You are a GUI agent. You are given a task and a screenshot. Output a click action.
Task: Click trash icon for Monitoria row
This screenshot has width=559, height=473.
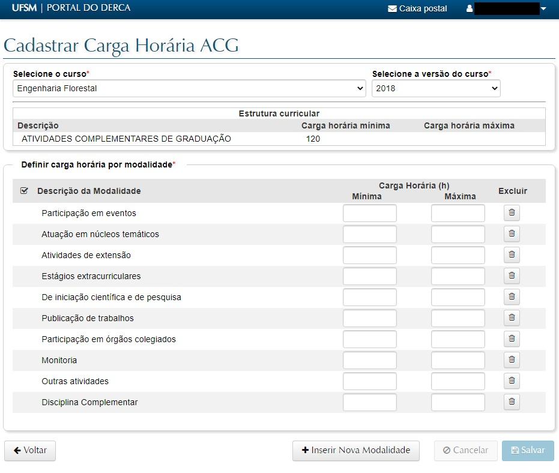click(x=512, y=360)
